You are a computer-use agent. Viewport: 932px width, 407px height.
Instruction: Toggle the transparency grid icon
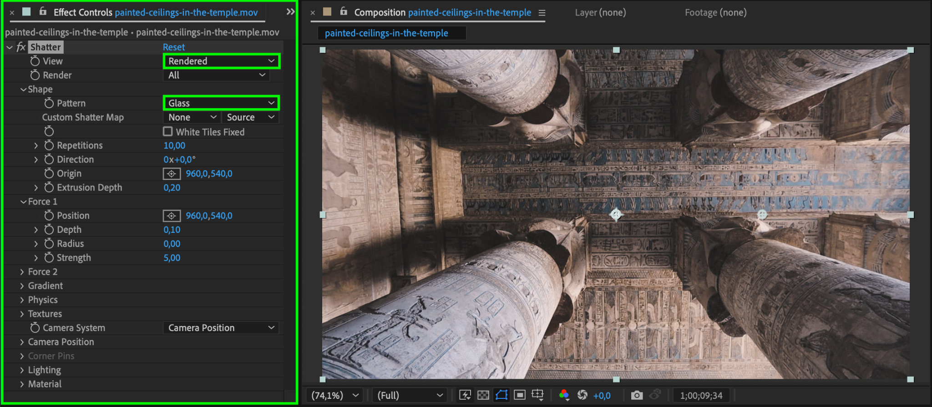[x=483, y=395]
